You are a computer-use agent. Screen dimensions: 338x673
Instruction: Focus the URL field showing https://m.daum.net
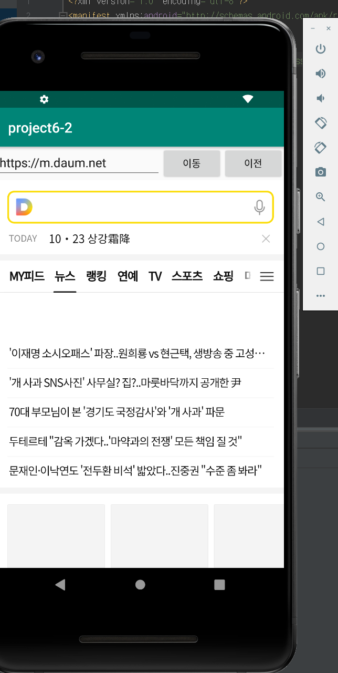[x=79, y=163]
